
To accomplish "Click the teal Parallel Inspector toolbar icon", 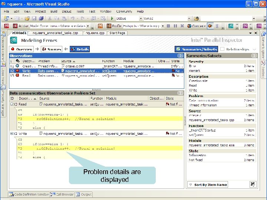I will [231, 26].
